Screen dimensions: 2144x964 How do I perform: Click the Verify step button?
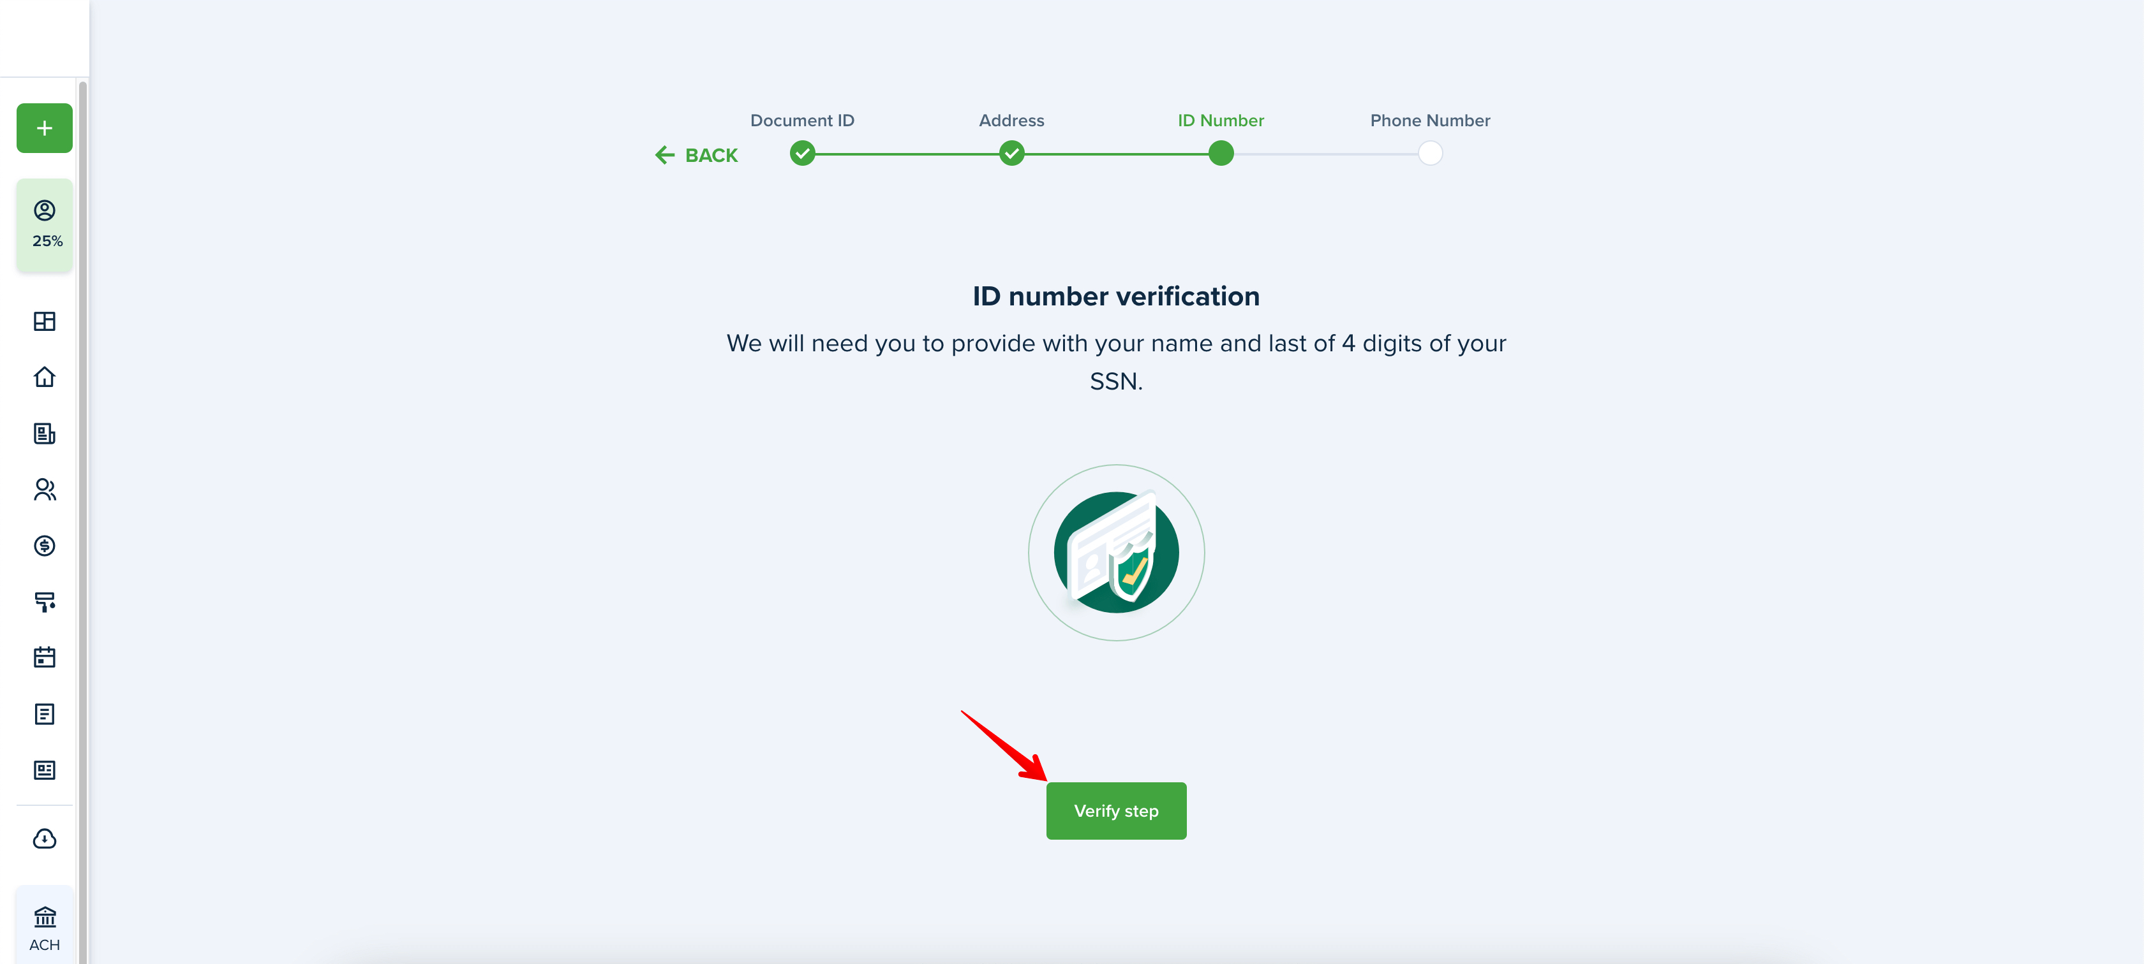(x=1115, y=810)
